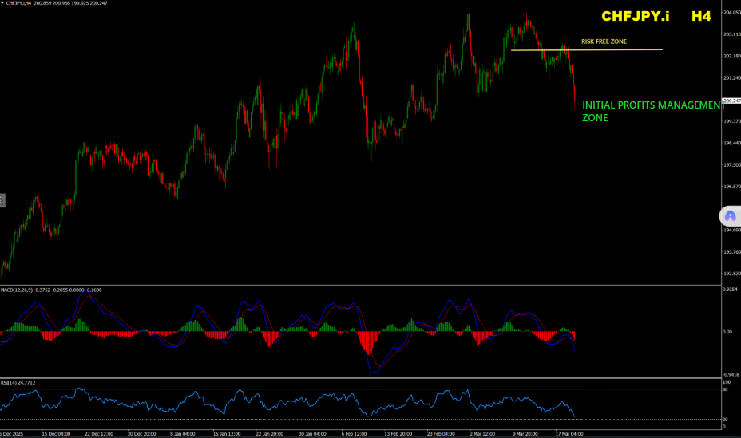Click the small triangle beside CHFJPY.i,H4

[3, 3]
